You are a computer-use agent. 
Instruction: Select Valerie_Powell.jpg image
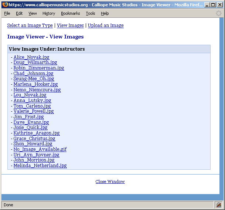click(34, 111)
